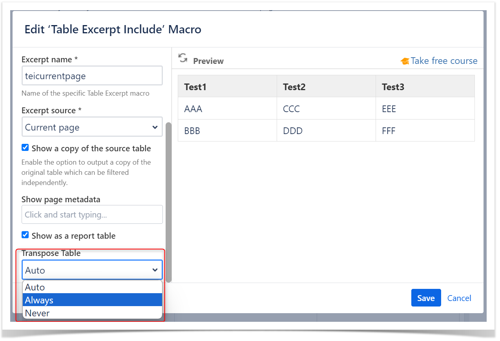Screen dimensions: 500x341
Task: Click the Test2 column header
Action: point(294,87)
